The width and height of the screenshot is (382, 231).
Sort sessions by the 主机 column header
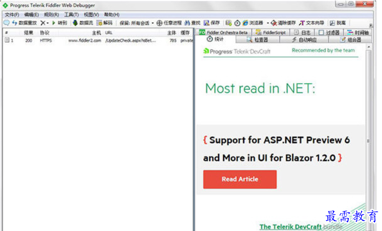click(96, 33)
